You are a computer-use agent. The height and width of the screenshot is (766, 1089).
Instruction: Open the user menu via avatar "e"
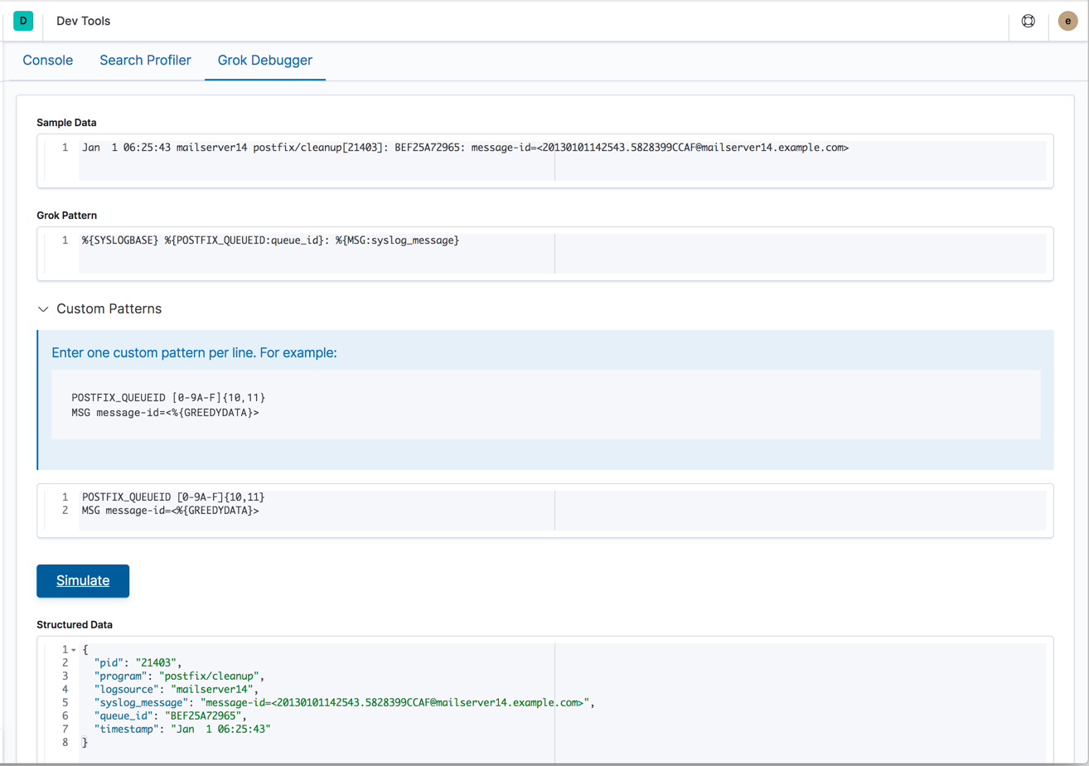[1067, 21]
